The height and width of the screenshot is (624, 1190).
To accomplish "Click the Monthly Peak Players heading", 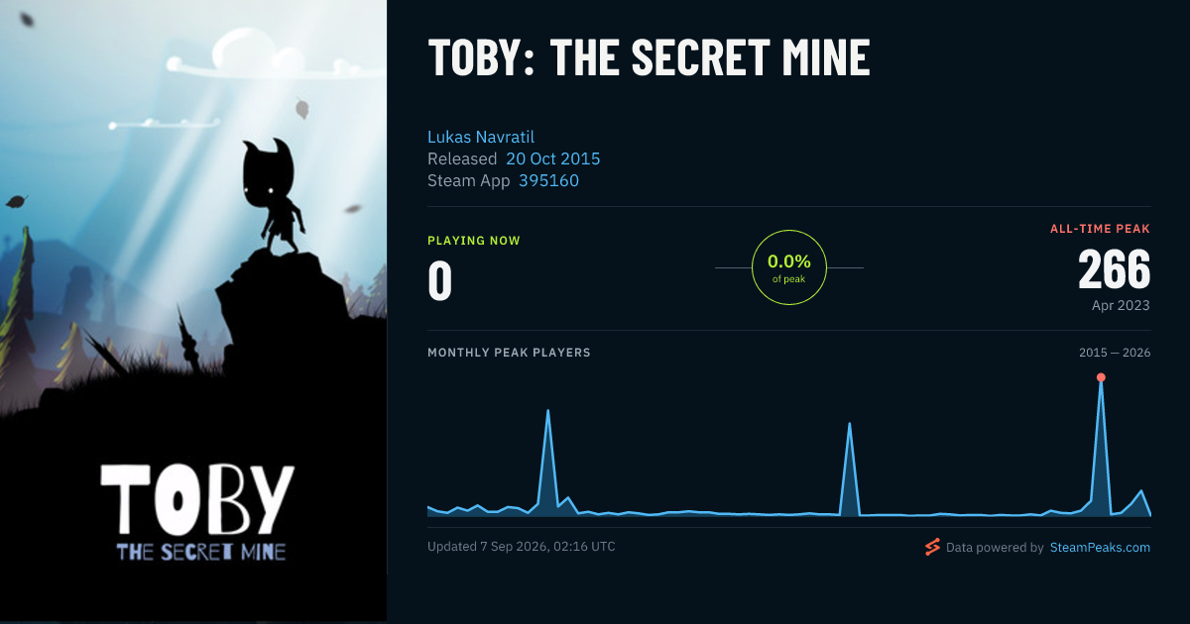I will [x=509, y=353].
